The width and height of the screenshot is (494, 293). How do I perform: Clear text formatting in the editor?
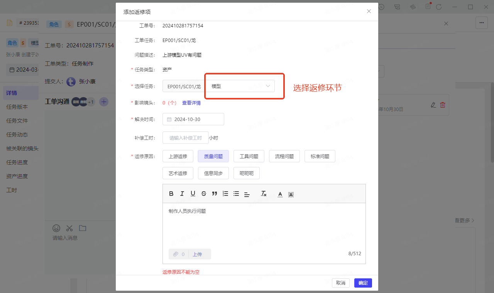click(264, 194)
